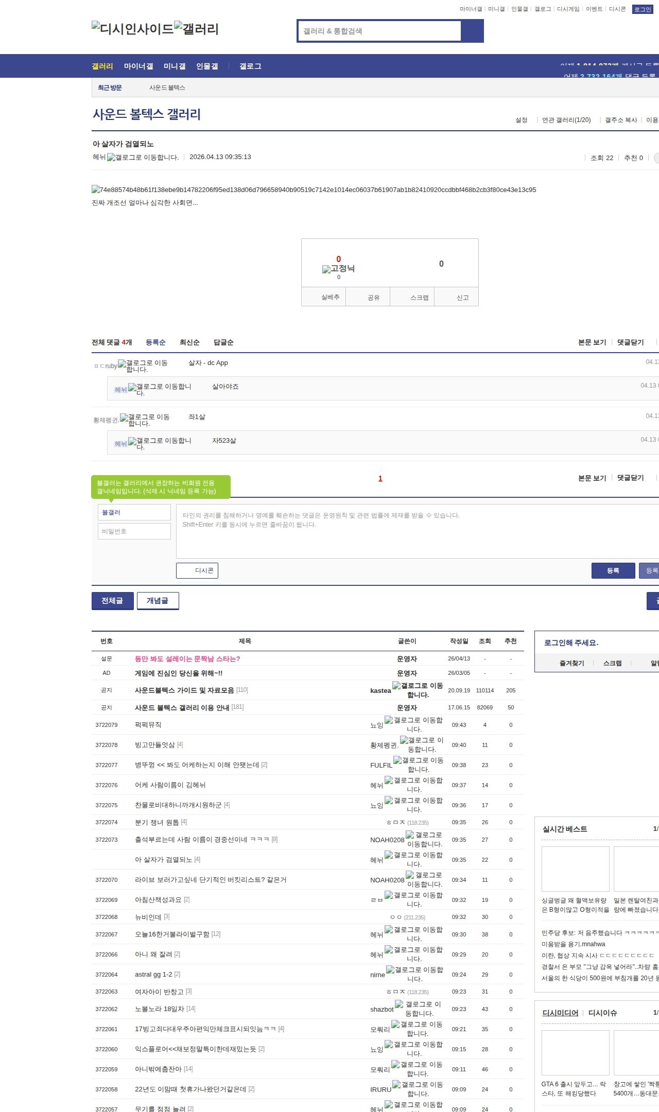Expand the 연관 갤러리(1/20) list

[x=566, y=120]
